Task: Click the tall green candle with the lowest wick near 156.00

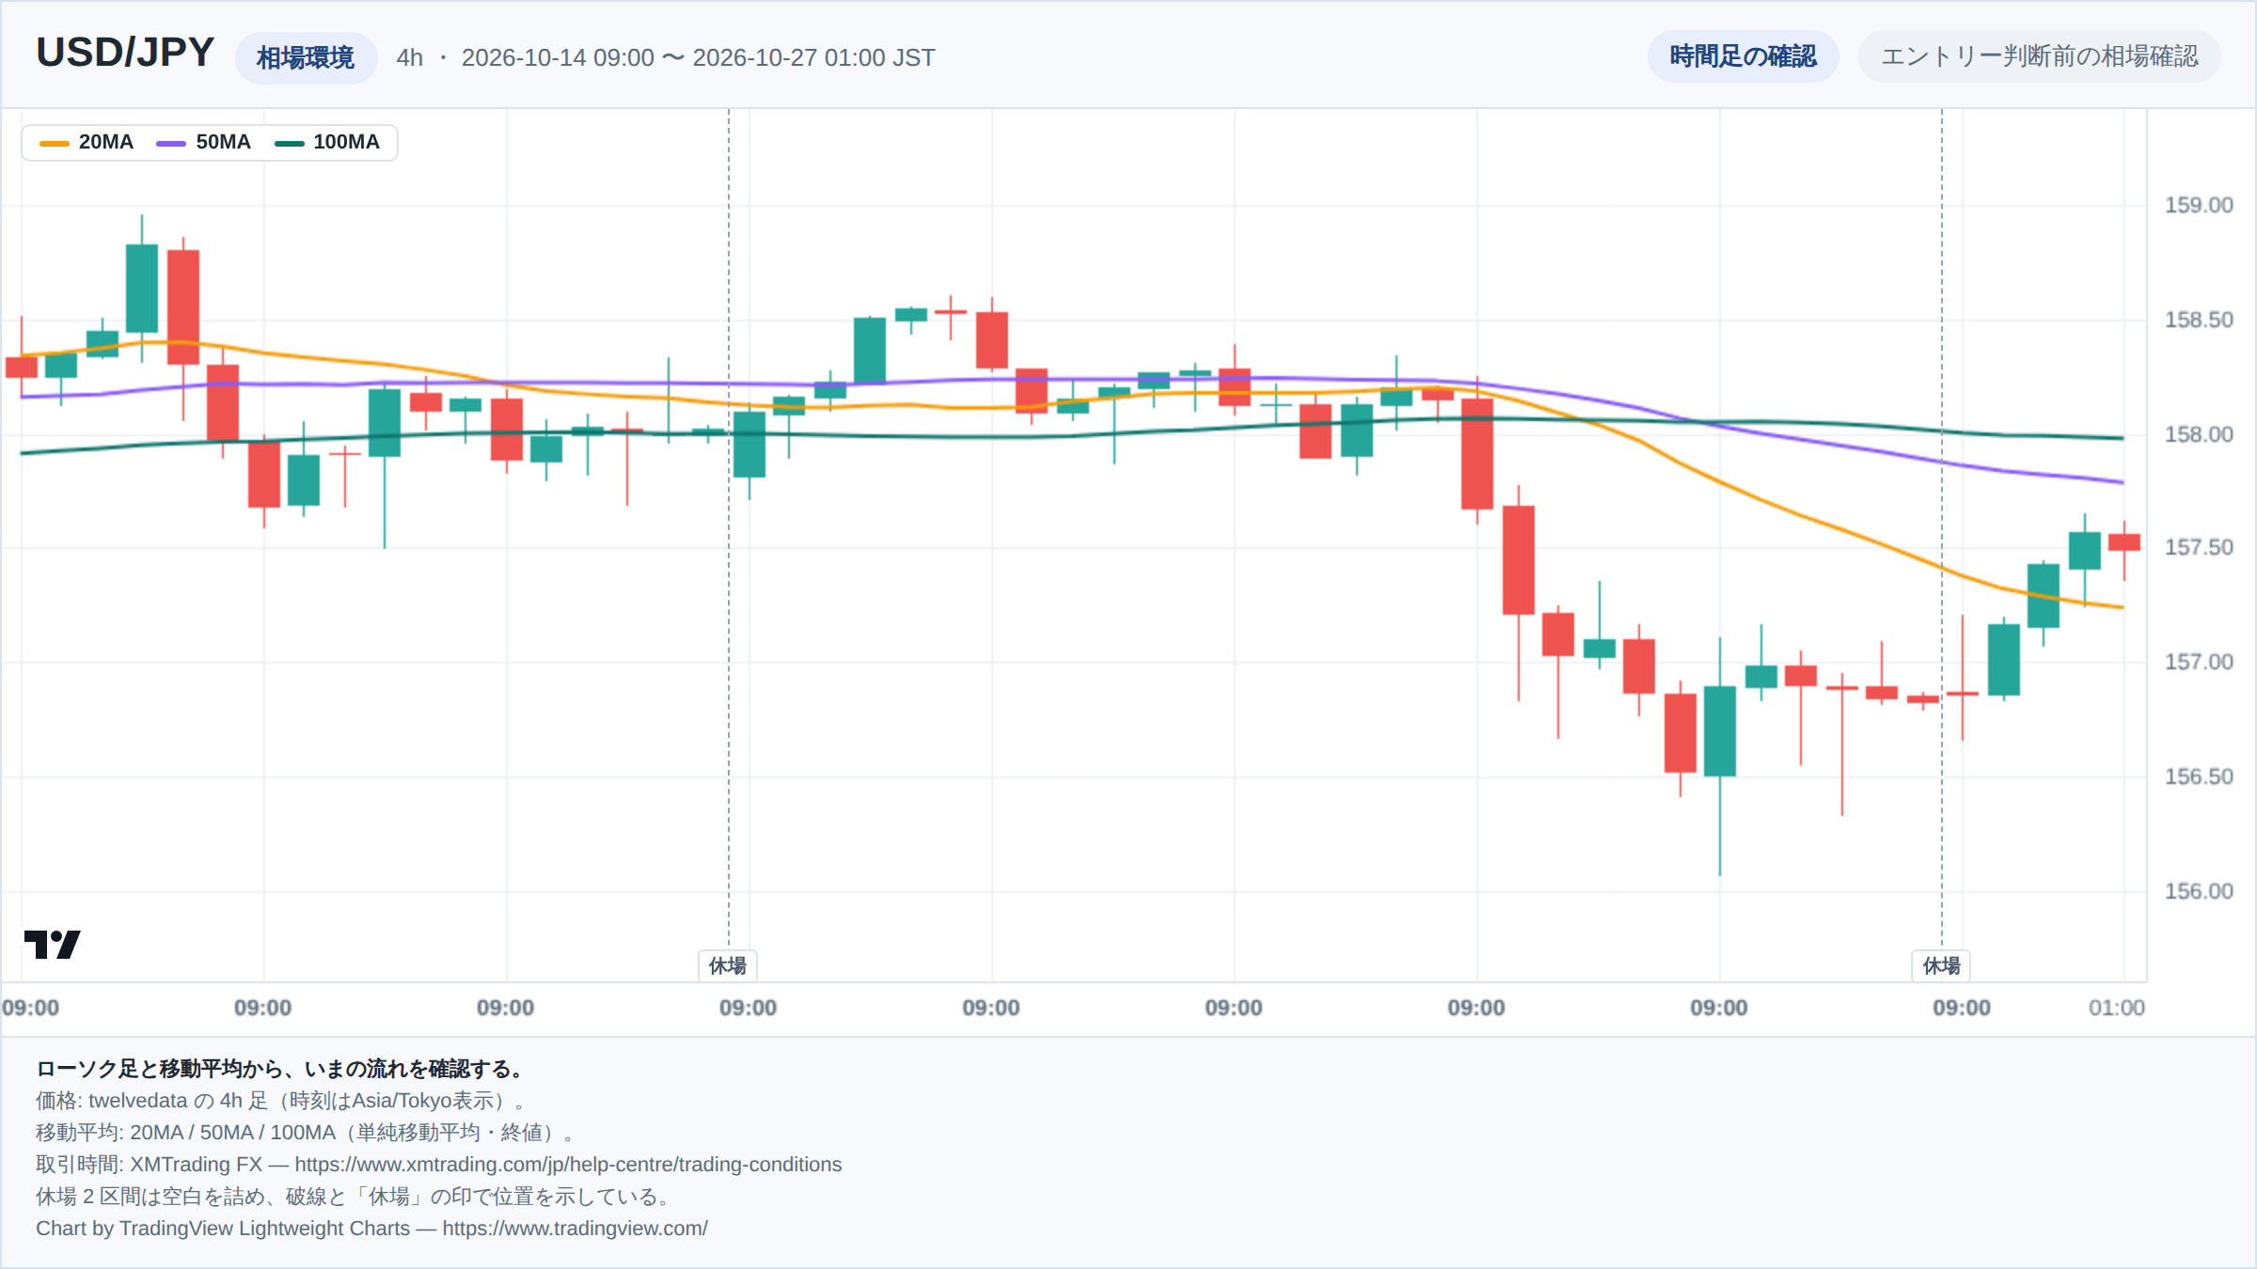Action: [x=1720, y=731]
